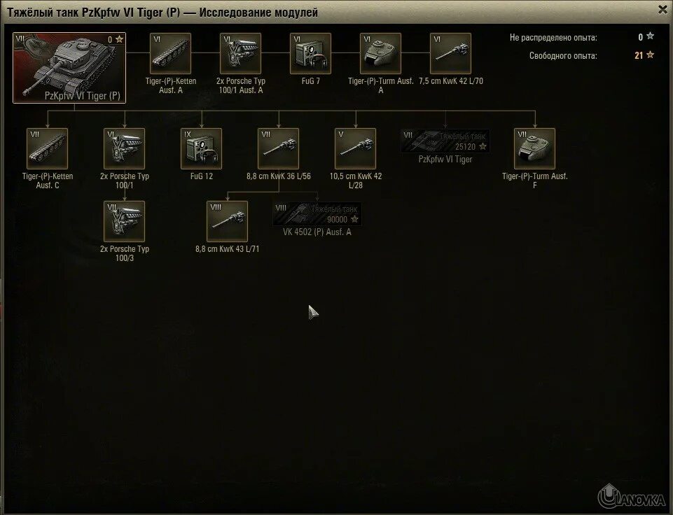Click the 2x Porsche Typ 100/1 engine icon

click(x=124, y=149)
